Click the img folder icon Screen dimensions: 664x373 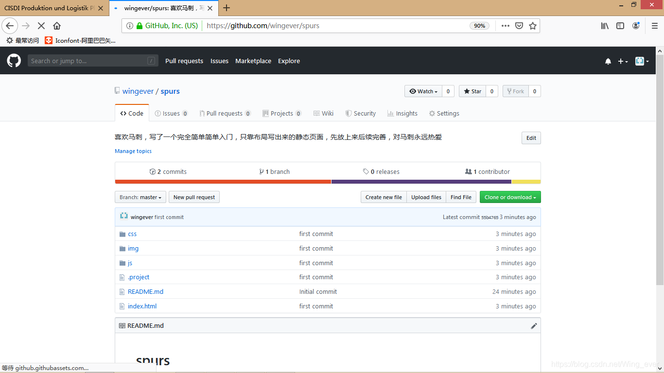(x=122, y=249)
